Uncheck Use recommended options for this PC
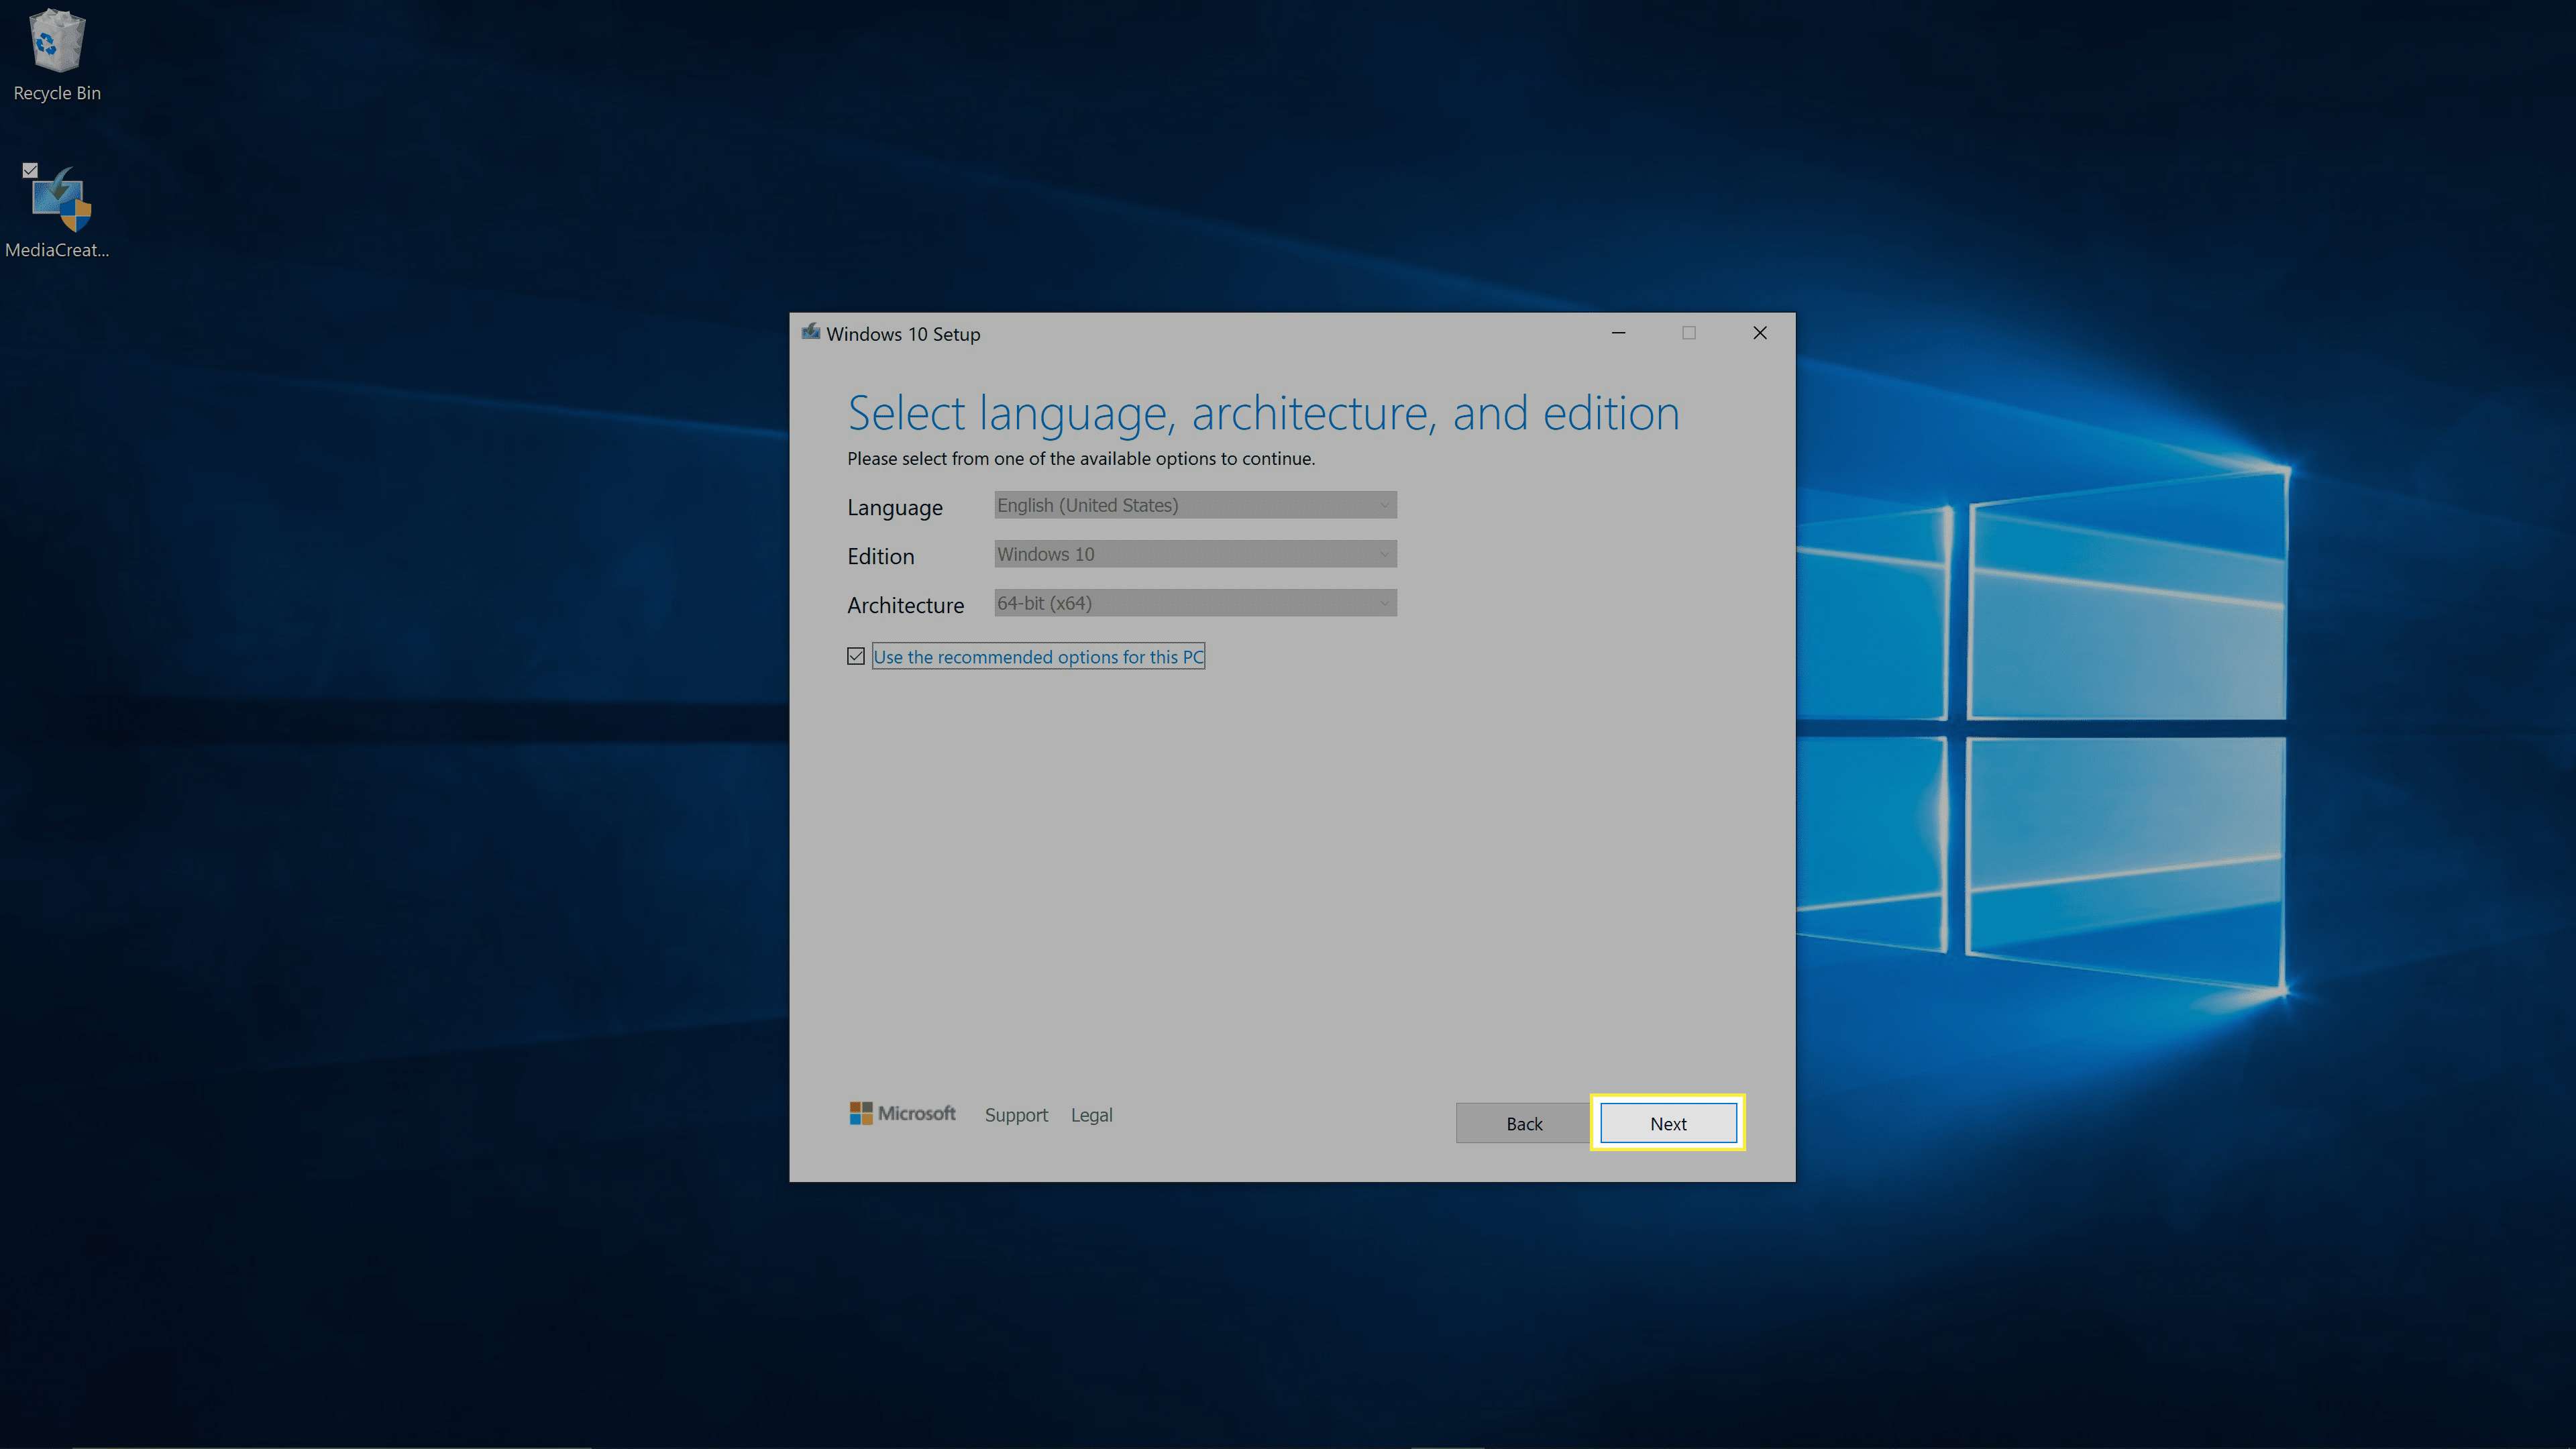 (x=855, y=656)
